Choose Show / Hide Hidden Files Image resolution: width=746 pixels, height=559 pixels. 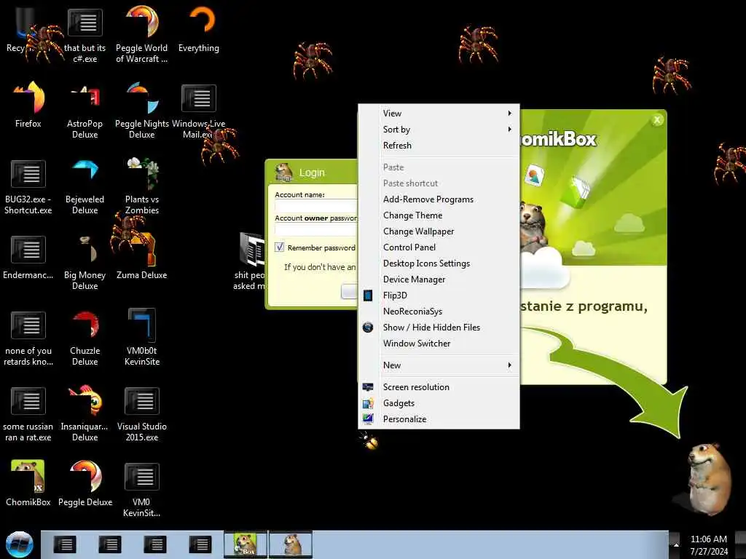tap(439, 328)
